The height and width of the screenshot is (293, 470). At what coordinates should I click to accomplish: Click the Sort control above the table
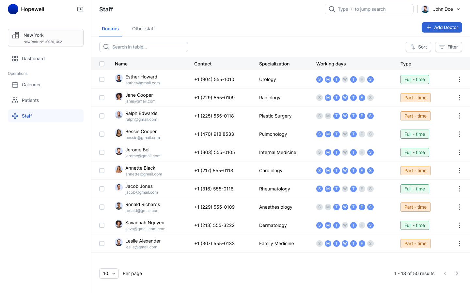click(418, 47)
